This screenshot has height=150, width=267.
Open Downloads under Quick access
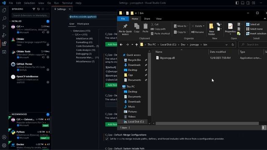click(134, 65)
